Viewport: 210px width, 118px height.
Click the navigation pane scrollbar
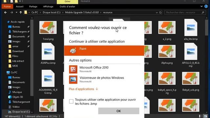point(32,58)
